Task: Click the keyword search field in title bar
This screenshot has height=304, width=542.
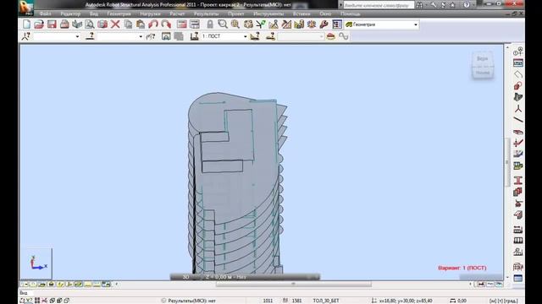Action: [x=379, y=5]
